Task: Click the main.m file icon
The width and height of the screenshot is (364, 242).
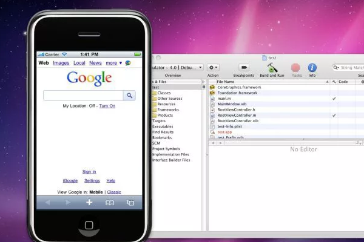Action: (212, 99)
